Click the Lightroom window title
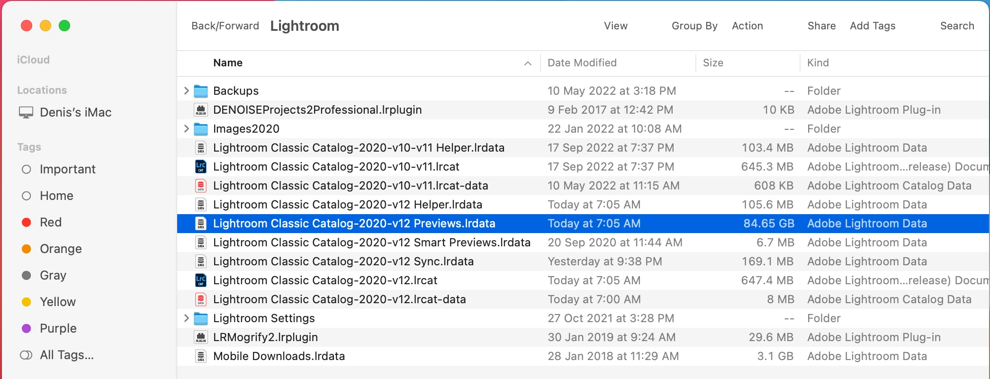 tap(305, 26)
